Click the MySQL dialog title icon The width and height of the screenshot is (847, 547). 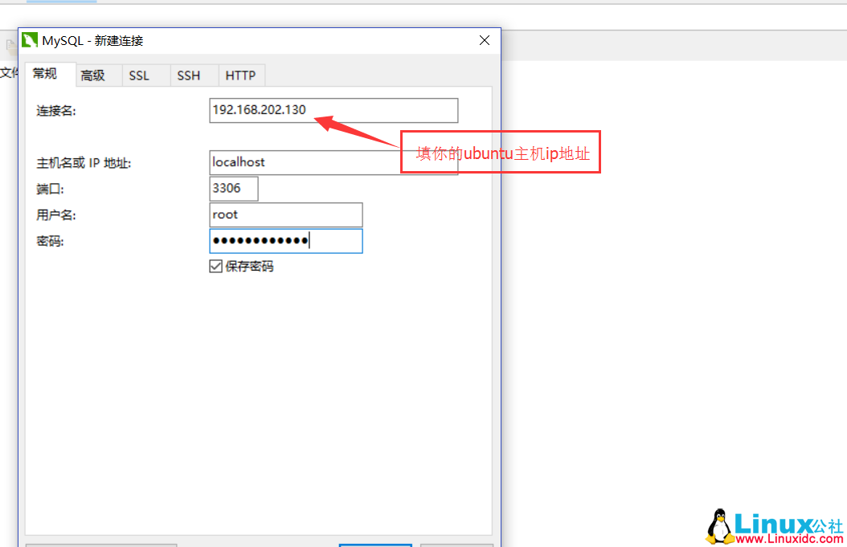pyautogui.click(x=30, y=40)
